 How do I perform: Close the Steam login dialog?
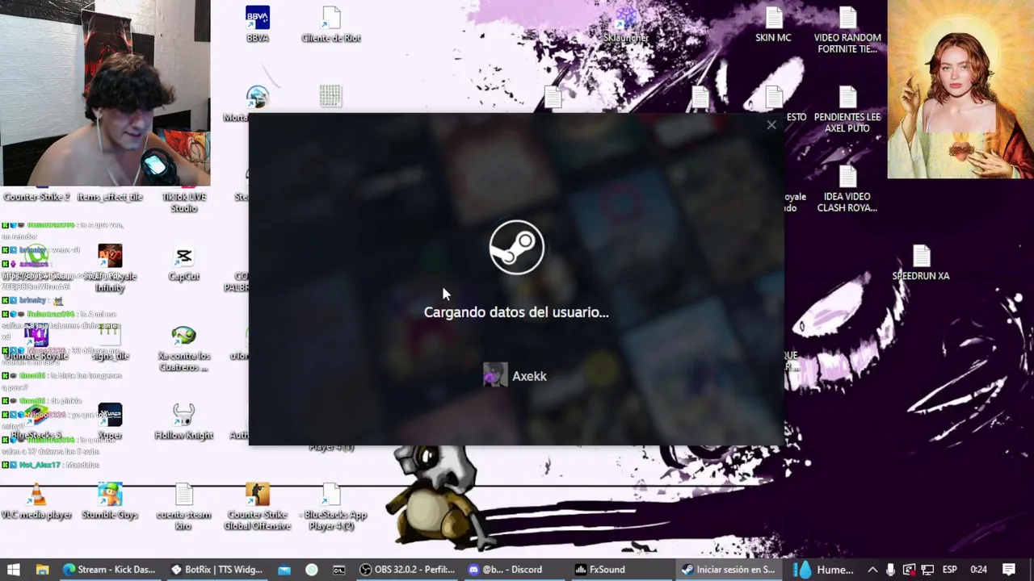(771, 125)
